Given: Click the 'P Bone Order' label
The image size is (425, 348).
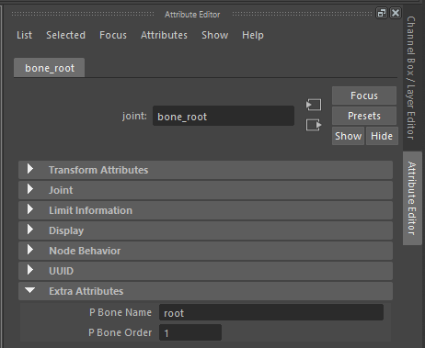Looking at the screenshot, I should coord(121,332).
